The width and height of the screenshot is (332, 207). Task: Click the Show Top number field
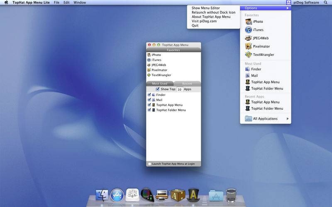click(180, 89)
